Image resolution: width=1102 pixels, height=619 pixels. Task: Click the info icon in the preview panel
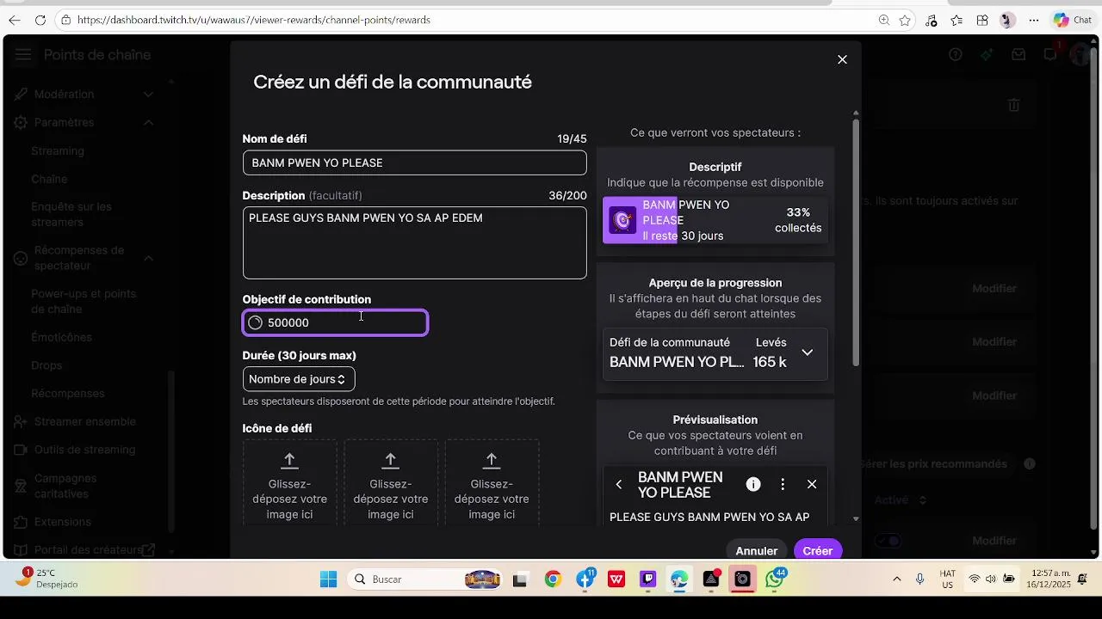753,484
